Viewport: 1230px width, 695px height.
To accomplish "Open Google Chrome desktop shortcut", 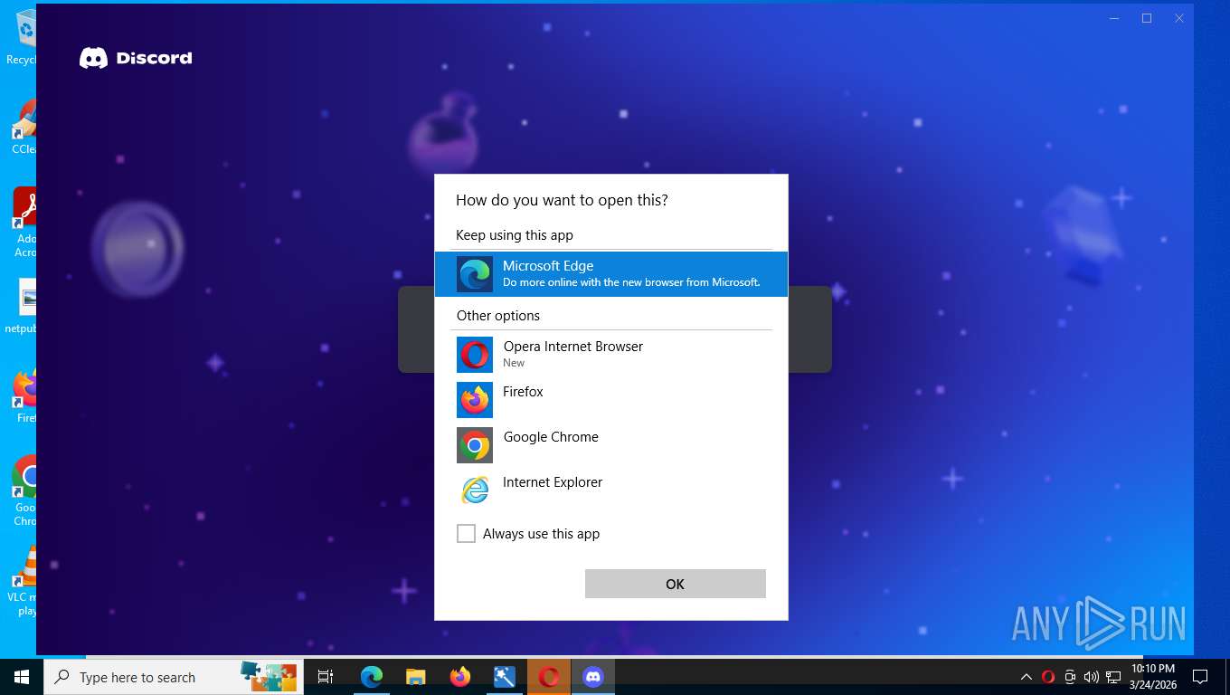I will click(24, 490).
